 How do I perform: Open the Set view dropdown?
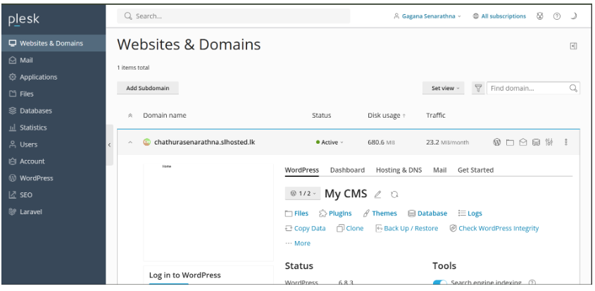(x=445, y=88)
